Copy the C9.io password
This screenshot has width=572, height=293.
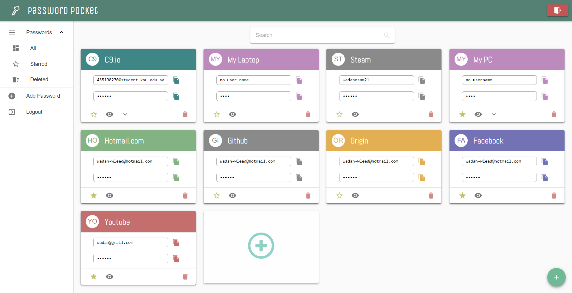[176, 96]
